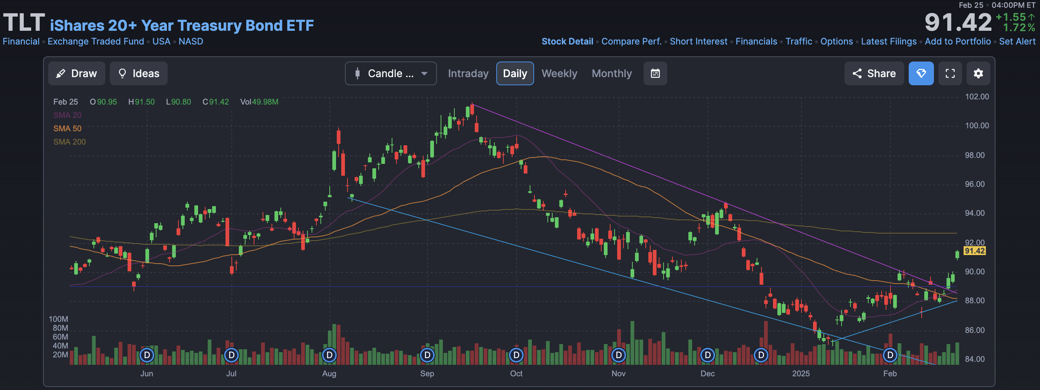Toggle the SMA 20 indicator label

click(67, 115)
